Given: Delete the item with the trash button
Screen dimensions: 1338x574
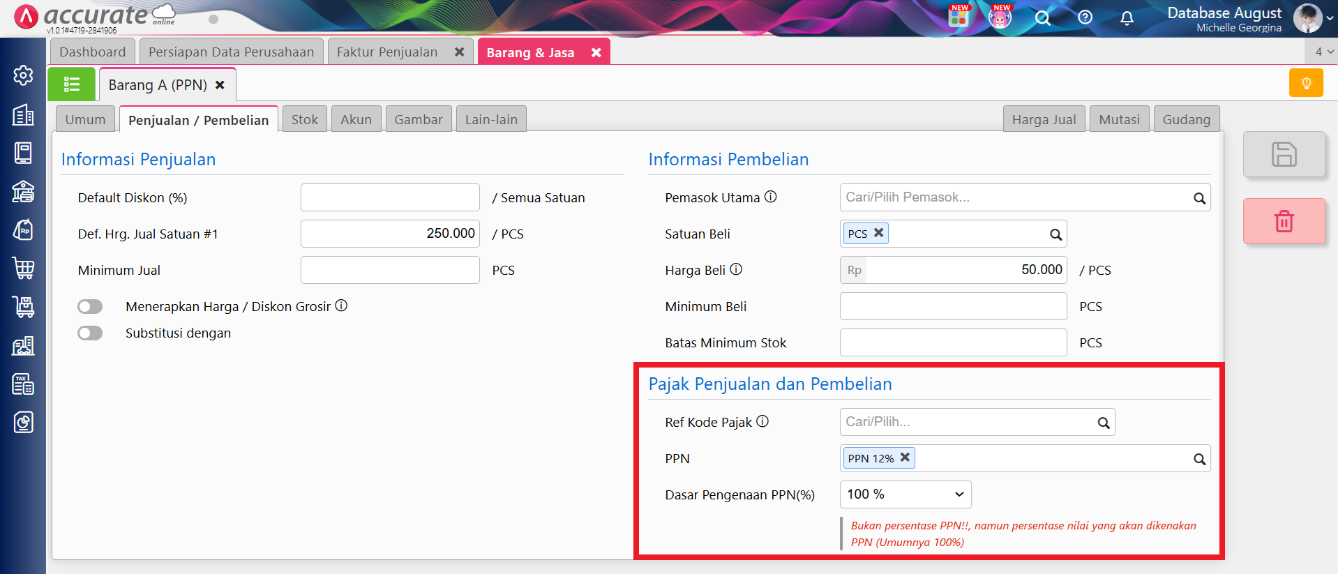Looking at the screenshot, I should click(x=1284, y=221).
